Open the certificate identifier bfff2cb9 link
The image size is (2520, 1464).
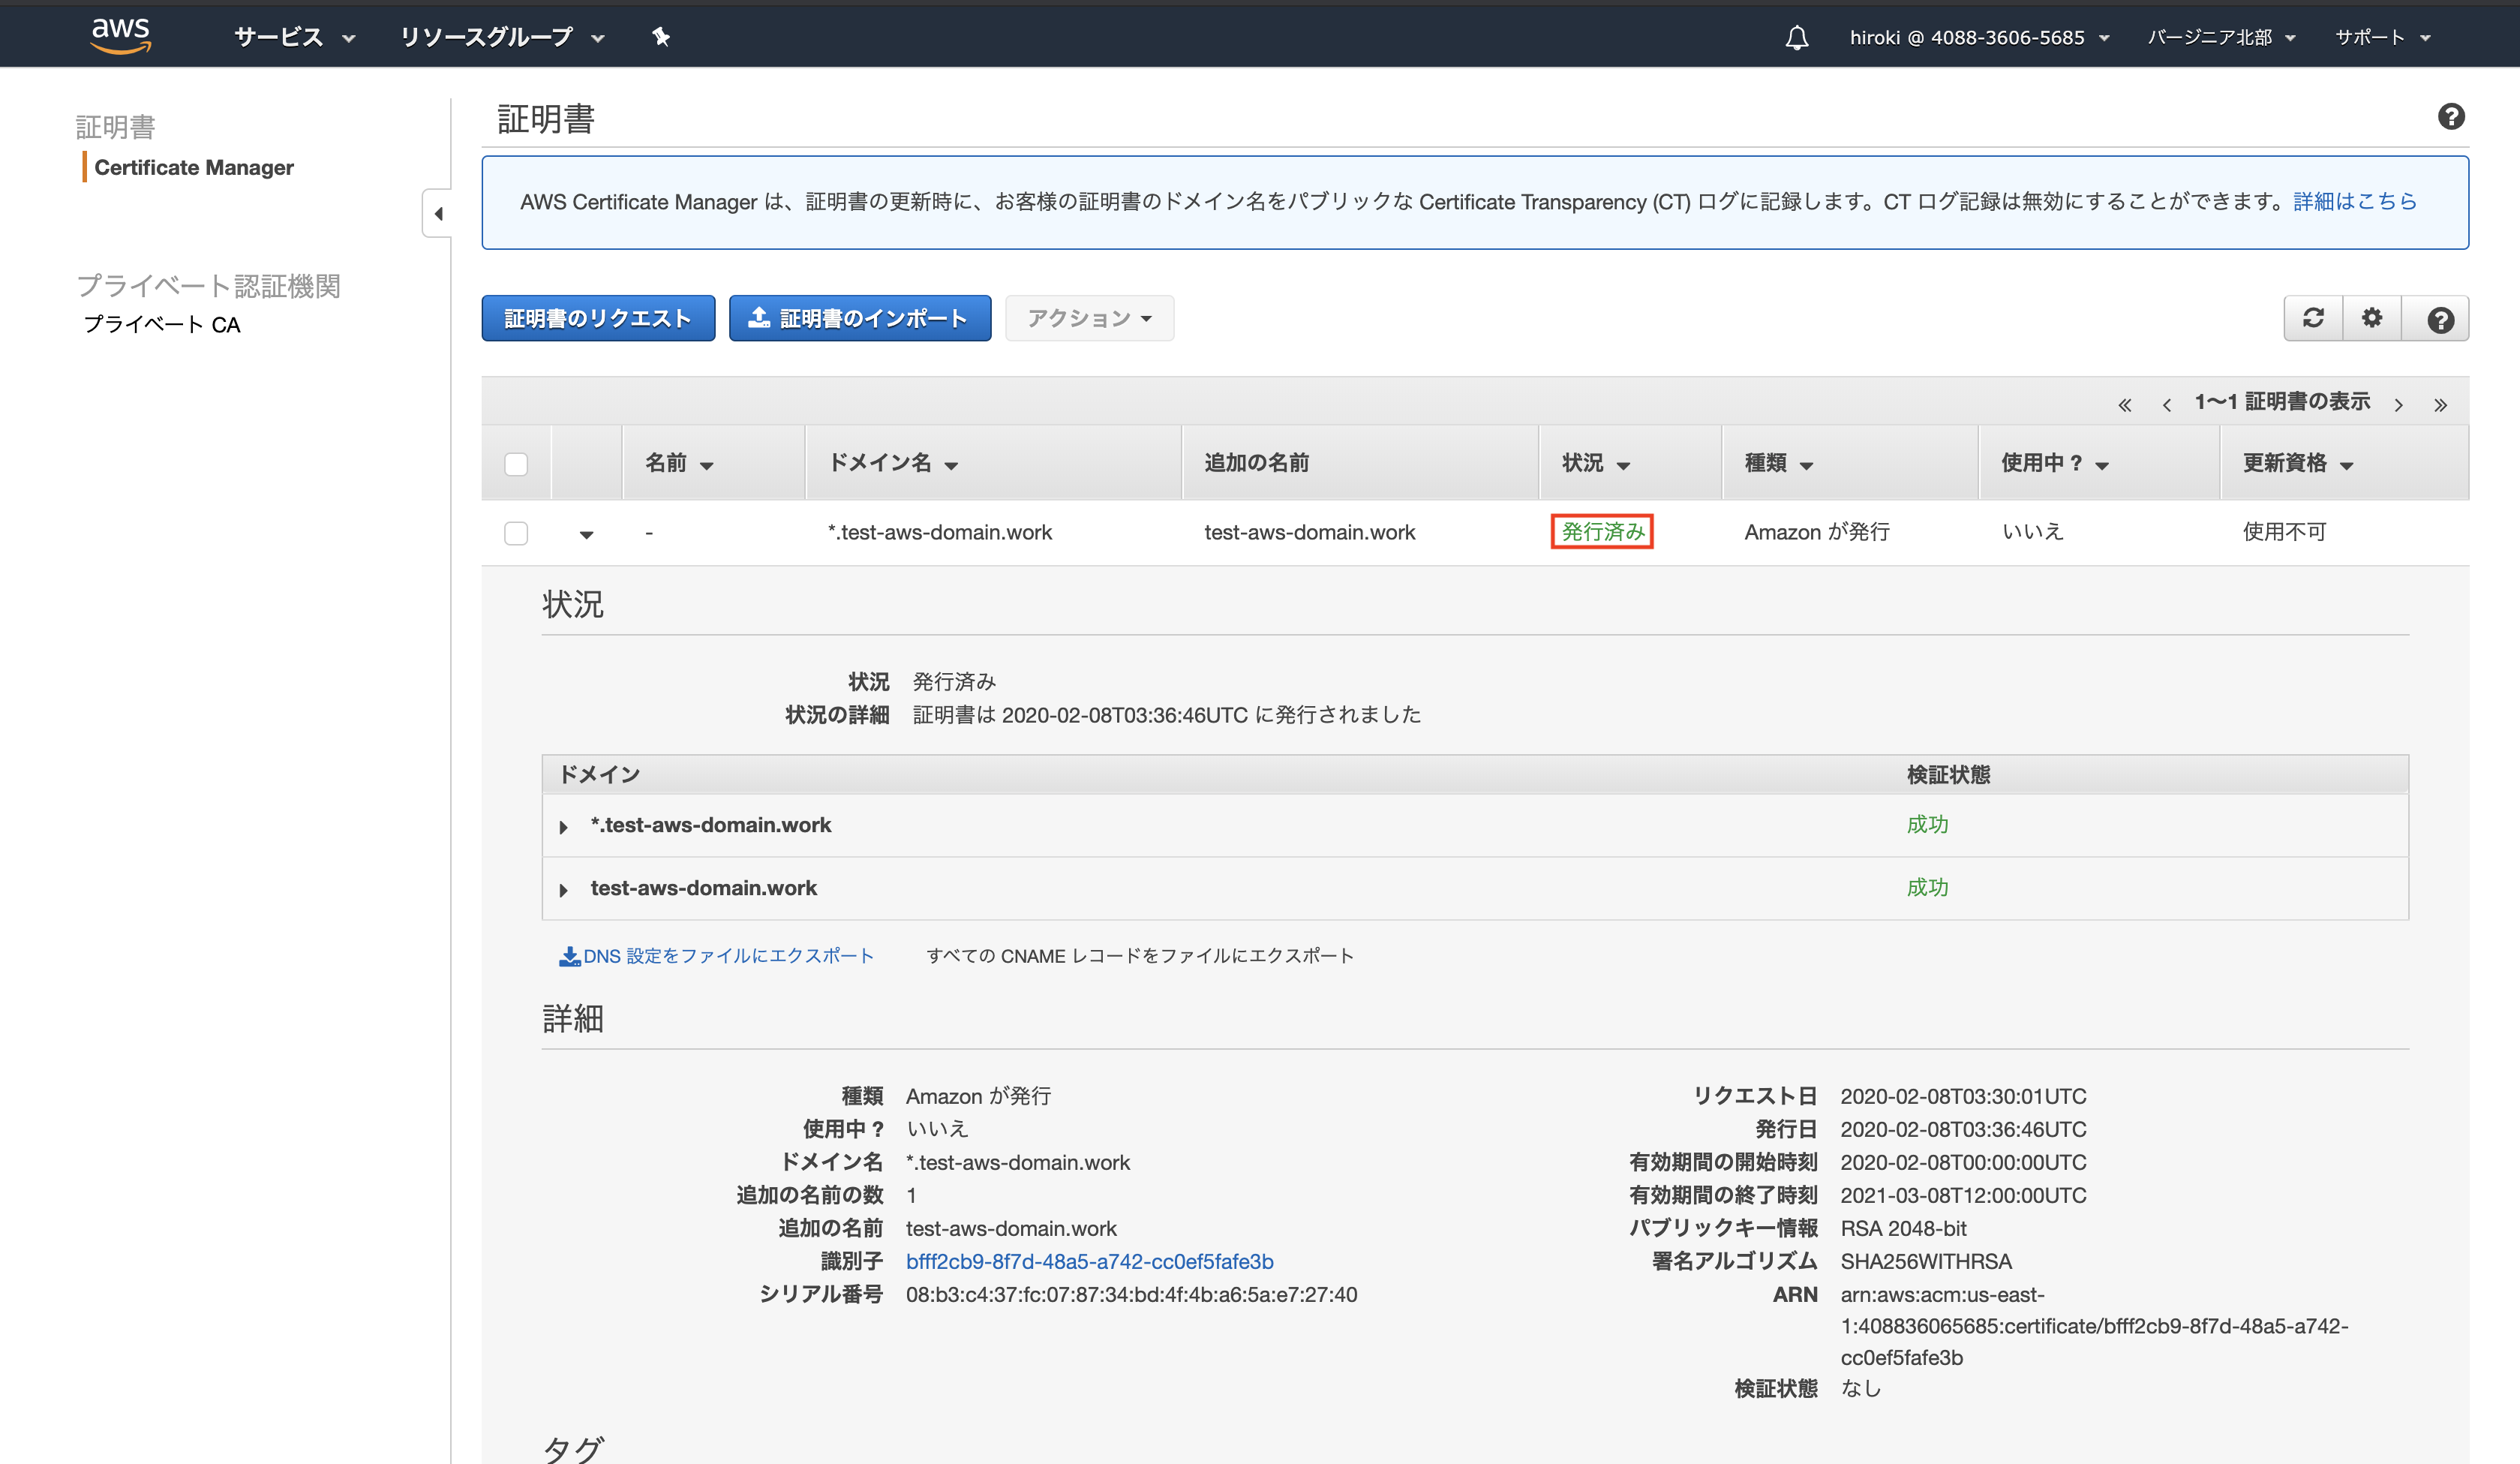coord(1089,1261)
